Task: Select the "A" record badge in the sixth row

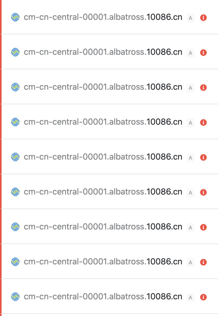Action: (190, 192)
